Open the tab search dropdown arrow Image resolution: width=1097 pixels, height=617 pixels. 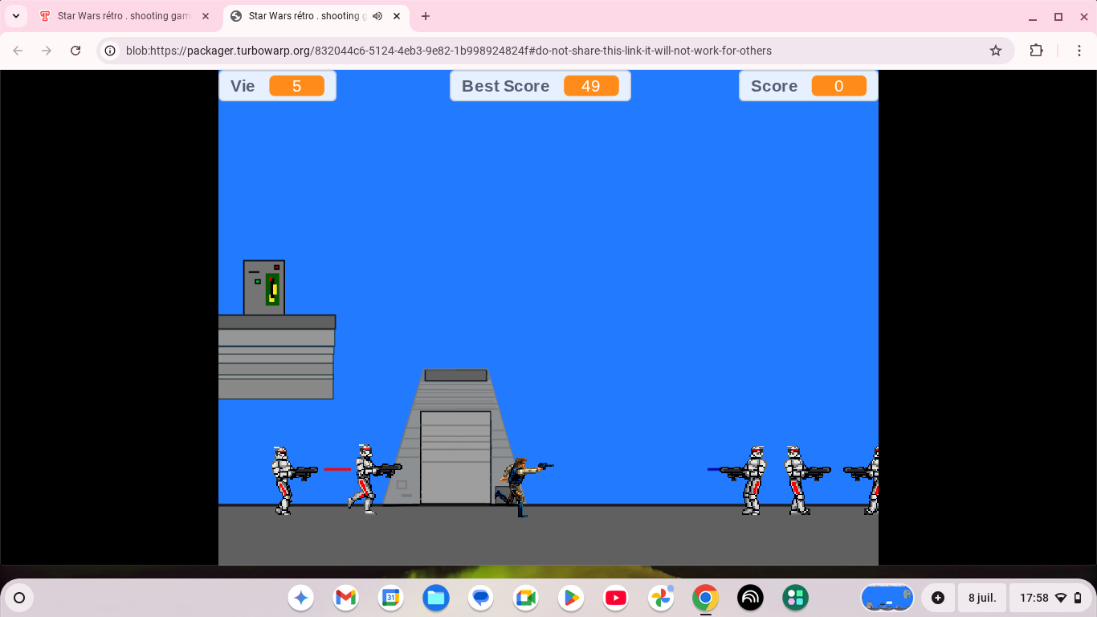(x=15, y=16)
